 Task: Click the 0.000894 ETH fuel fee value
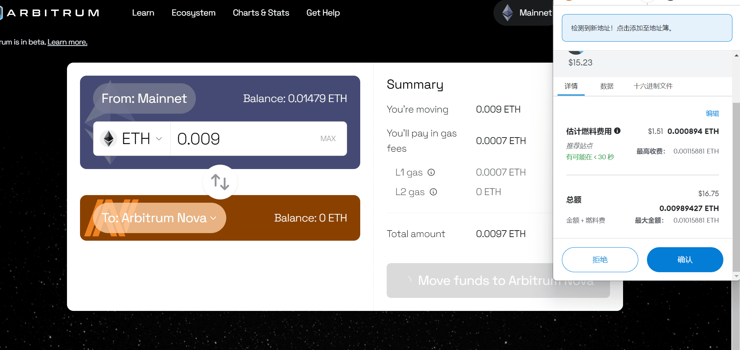click(693, 131)
